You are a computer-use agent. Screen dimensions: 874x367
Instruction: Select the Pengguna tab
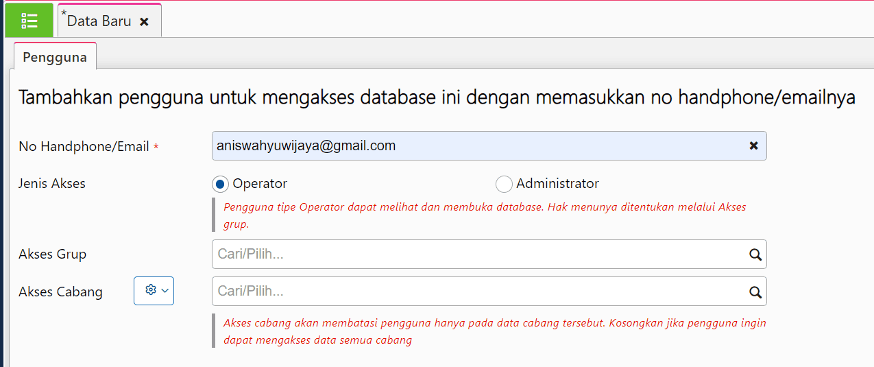[x=55, y=57]
